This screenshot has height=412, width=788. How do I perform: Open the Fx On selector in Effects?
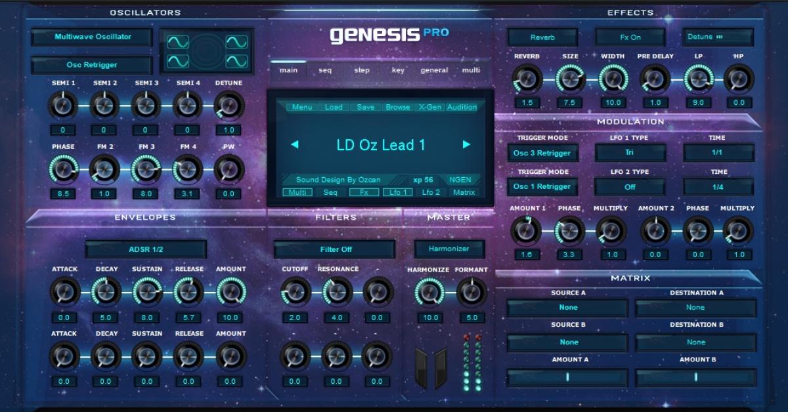tap(630, 37)
